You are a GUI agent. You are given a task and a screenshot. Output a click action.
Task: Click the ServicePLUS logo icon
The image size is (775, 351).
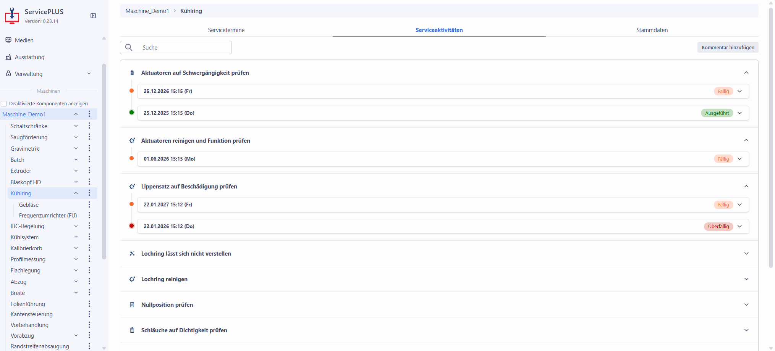tap(12, 16)
